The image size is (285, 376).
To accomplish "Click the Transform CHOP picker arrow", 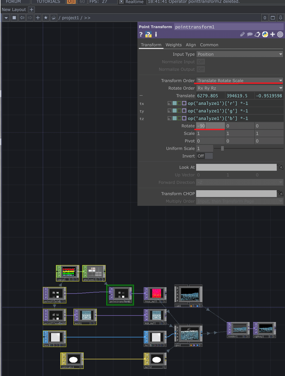I will tap(280, 193).
